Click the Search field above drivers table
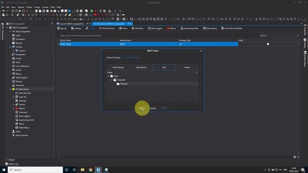Viewport: 308px width, 173px height. 278,36
